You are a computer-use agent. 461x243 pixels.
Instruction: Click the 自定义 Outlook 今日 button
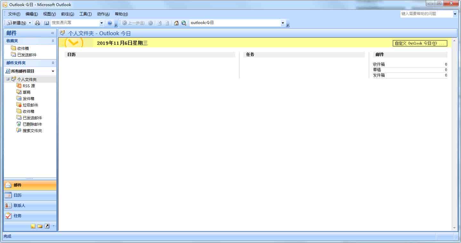(x=420, y=43)
